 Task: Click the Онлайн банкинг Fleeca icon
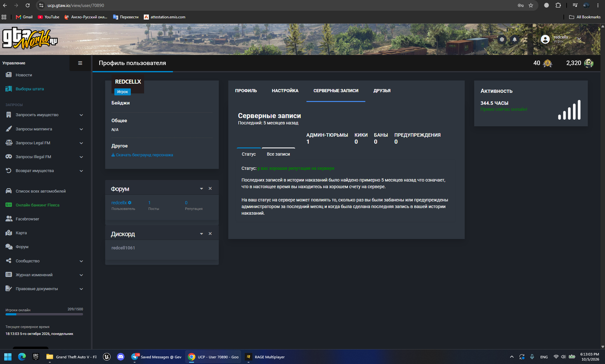pos(9,205)
